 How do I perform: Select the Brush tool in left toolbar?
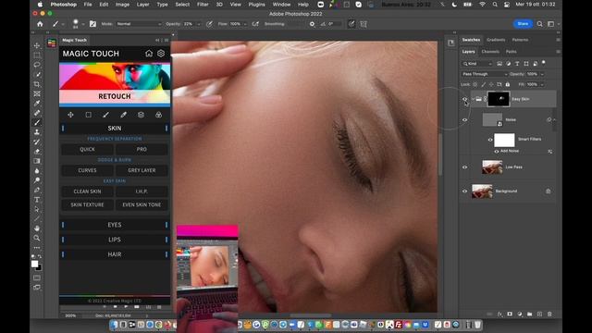[37, 122]
